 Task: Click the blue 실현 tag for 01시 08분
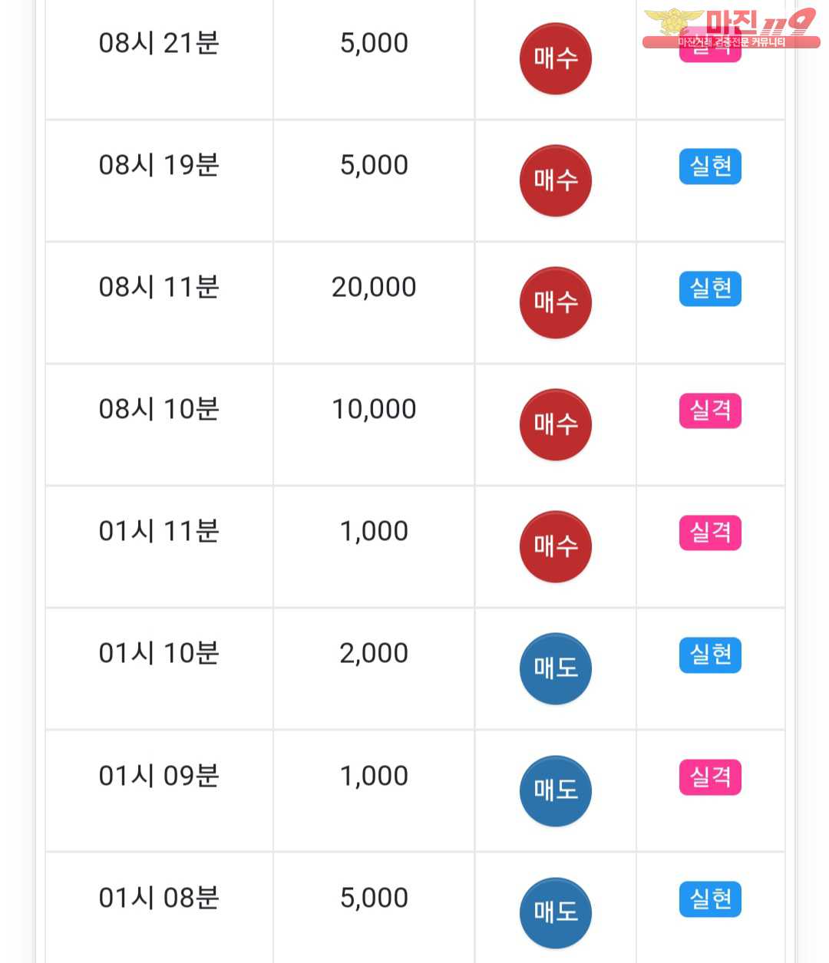(710, 899)
